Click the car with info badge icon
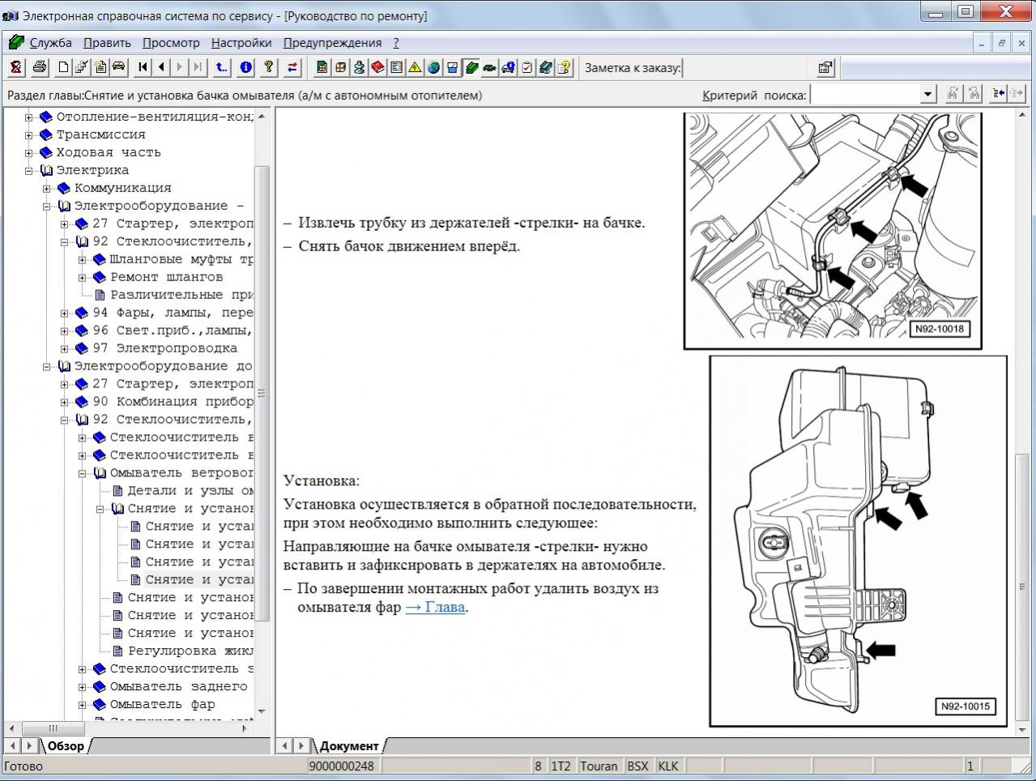Viewport: 1036px width, 781px height. (x=508, y=67)
